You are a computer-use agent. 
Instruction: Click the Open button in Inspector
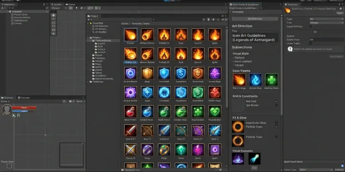pos(340,13)
